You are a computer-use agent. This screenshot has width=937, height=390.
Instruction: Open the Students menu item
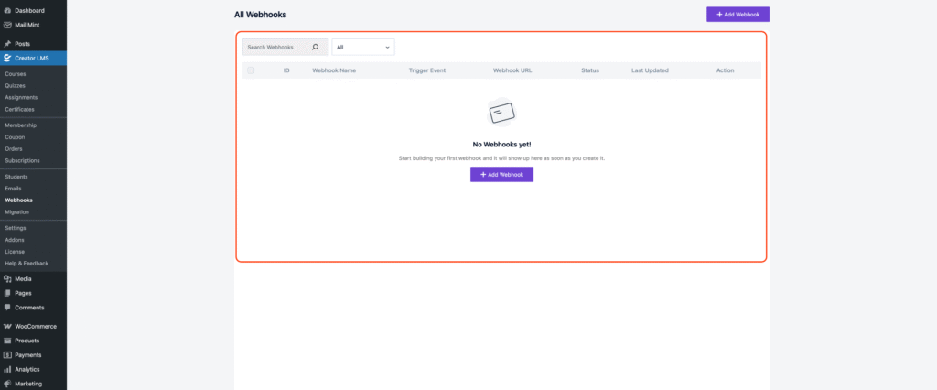16,177
